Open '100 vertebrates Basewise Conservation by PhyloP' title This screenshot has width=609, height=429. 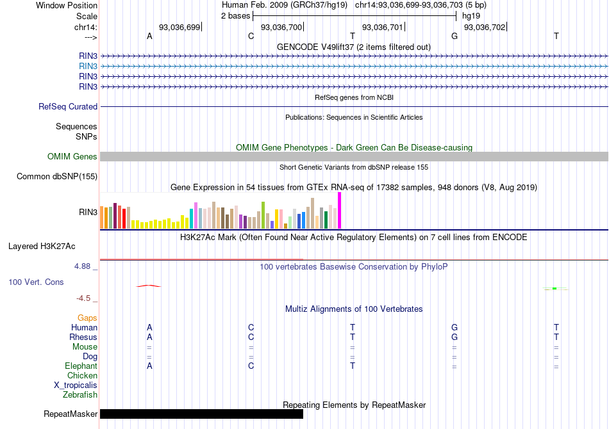tap(354, 267)
